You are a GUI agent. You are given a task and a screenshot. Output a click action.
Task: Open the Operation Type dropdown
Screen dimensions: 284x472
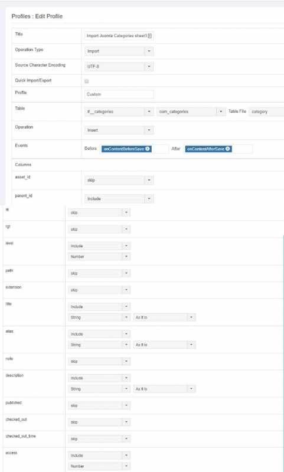(119, 51)
